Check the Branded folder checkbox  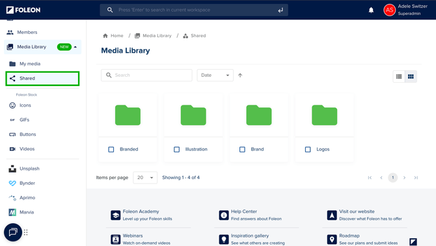[x=111, y=150]
